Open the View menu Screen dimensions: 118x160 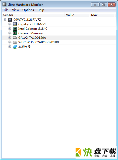[16, 10]
